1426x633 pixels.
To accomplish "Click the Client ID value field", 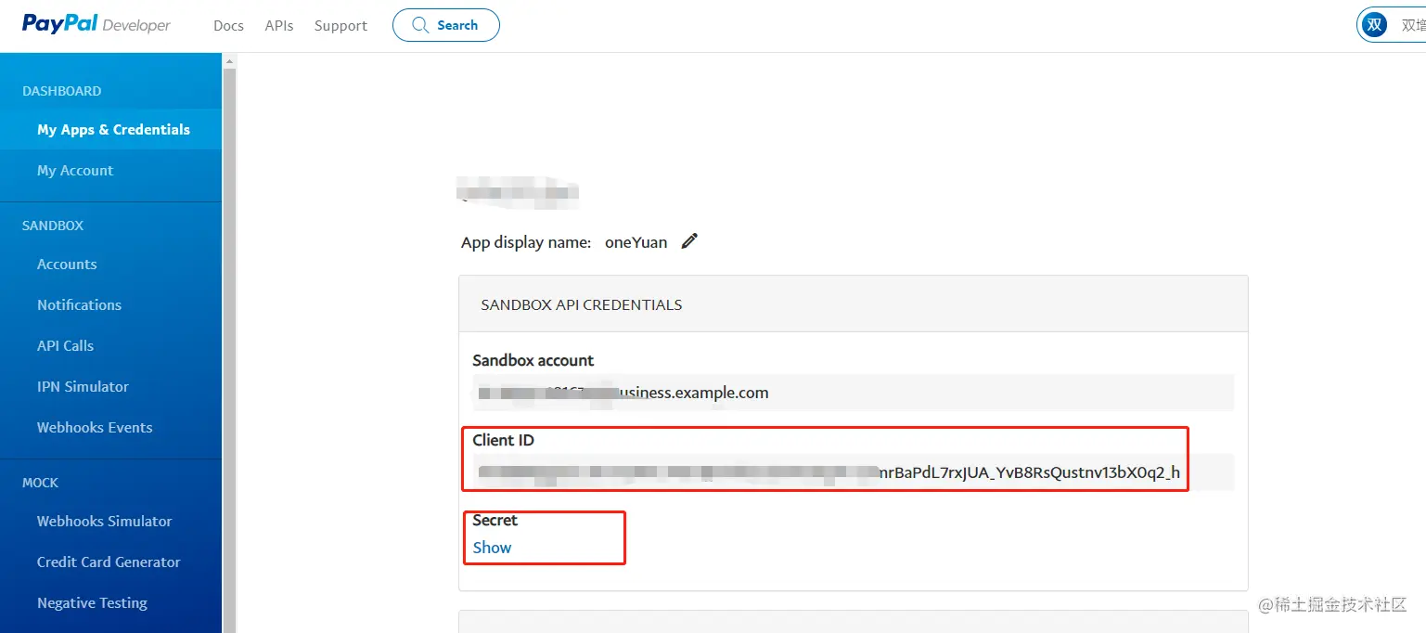I will point(854,472).
